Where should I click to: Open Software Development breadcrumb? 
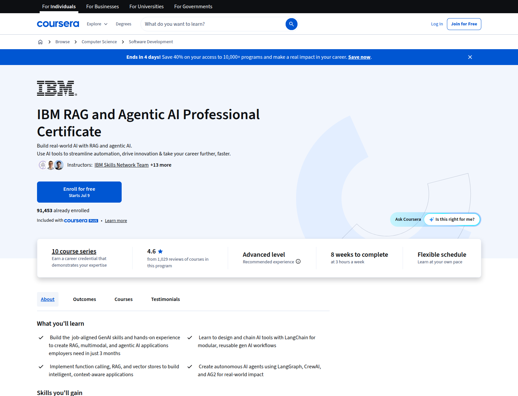point(151,42)
